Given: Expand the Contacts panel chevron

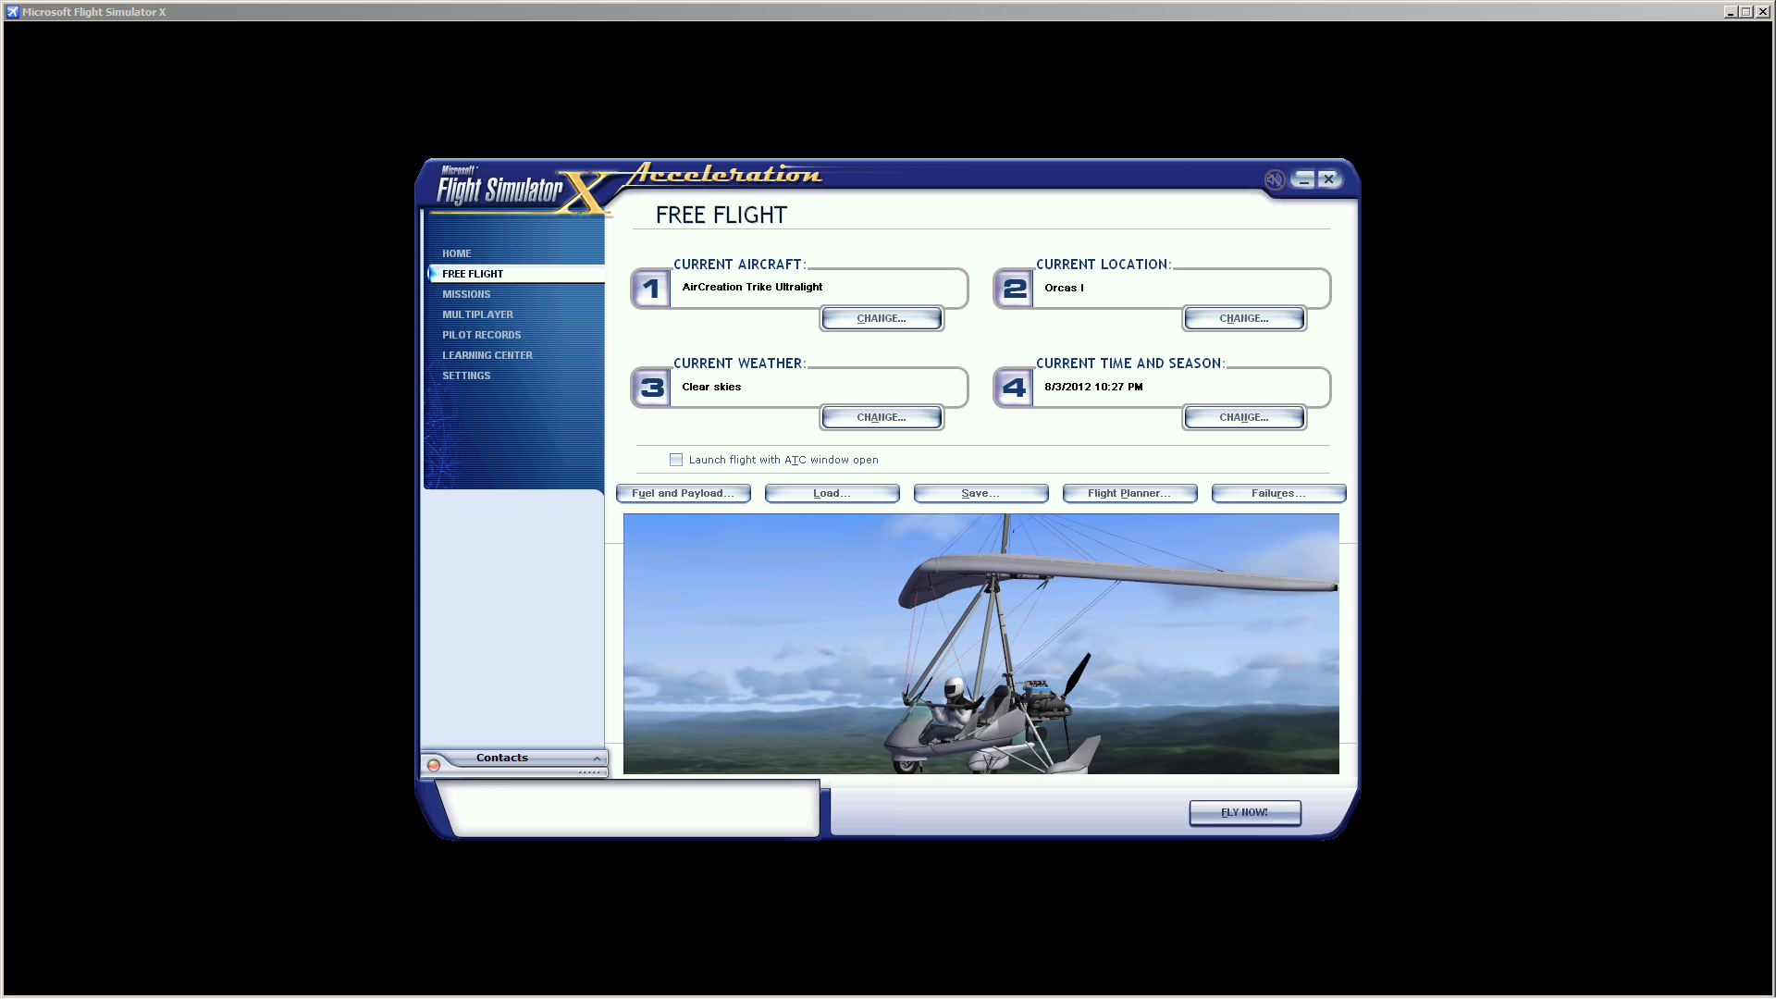Looking at the screenshot, I should click(x=598, y=758).
